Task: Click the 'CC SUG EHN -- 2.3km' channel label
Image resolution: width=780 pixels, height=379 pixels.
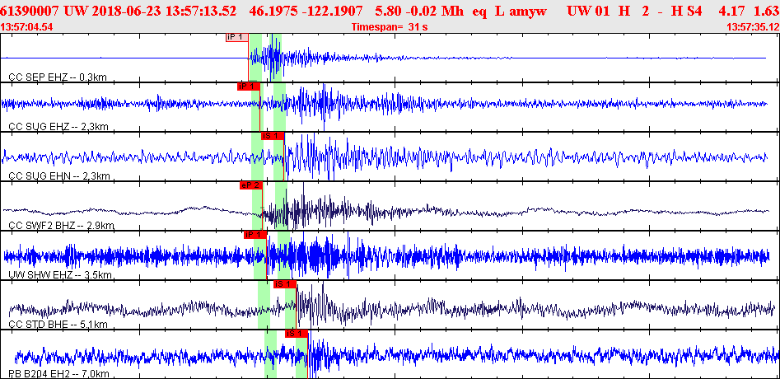Action: point(59,175)
